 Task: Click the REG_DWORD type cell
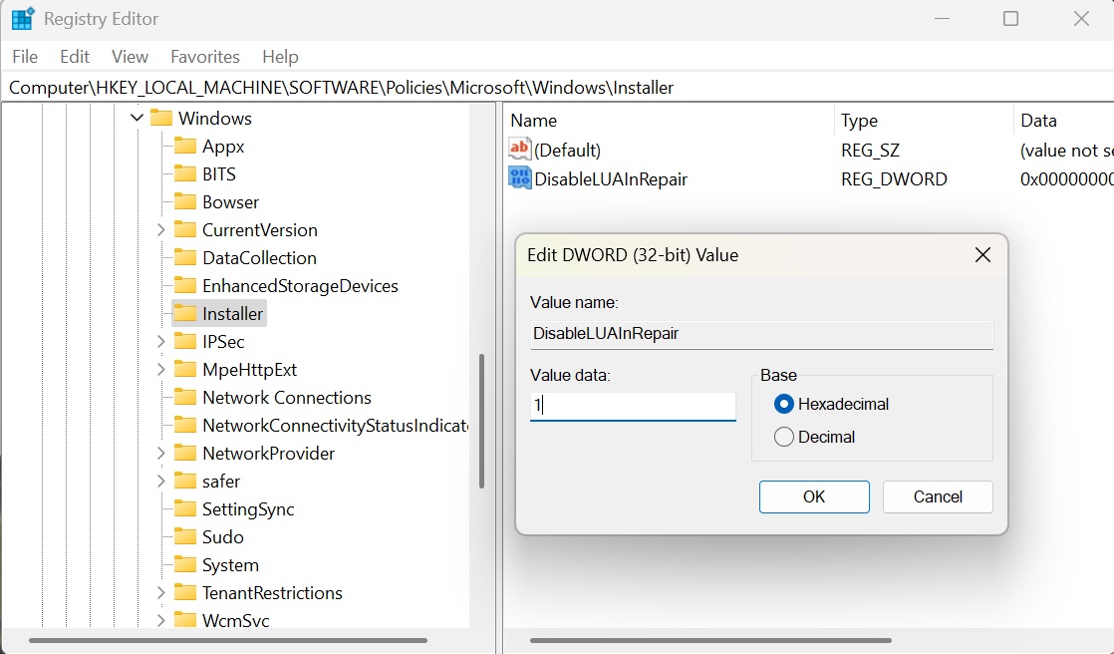894,179
